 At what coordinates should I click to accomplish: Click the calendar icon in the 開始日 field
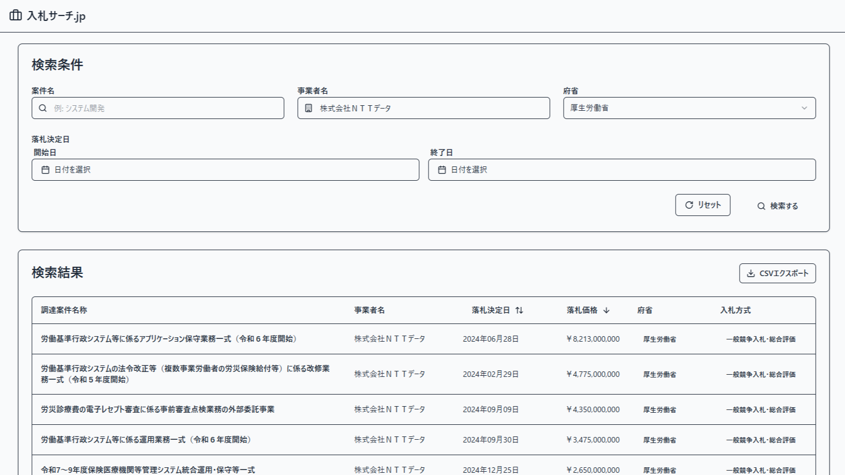point(45,170)
